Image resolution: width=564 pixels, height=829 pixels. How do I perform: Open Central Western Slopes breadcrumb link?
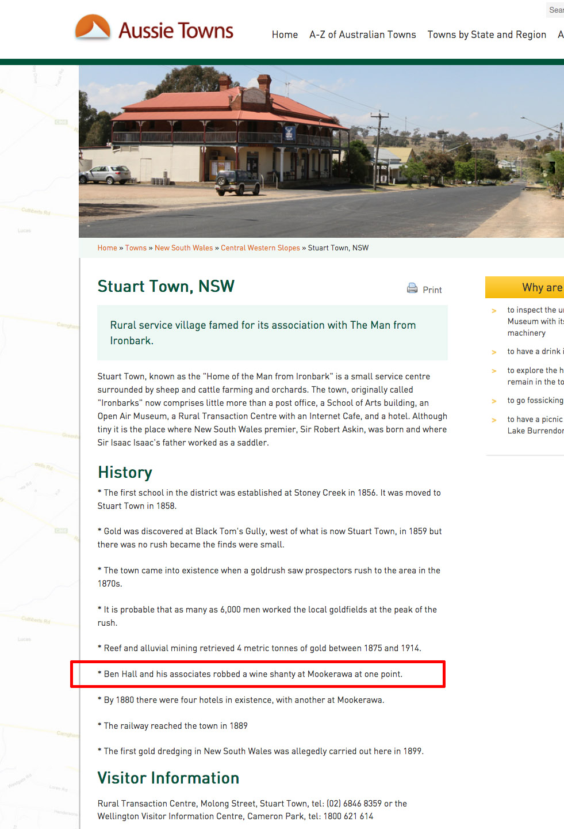point(260,248)
